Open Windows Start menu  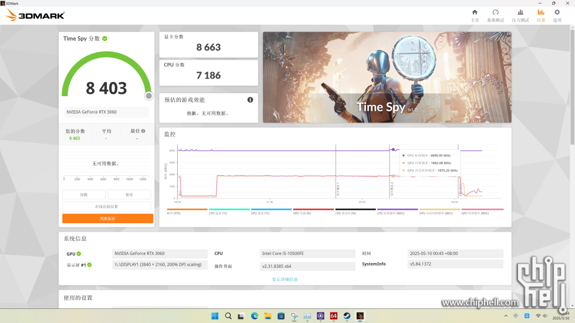[215, 316]
